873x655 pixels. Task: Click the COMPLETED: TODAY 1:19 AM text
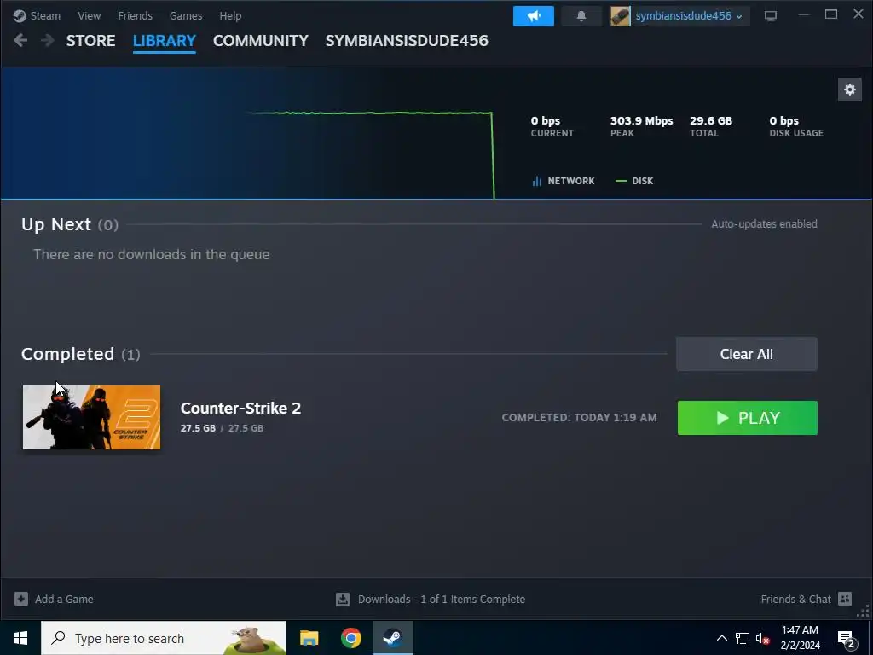click(x=579, y=418)
